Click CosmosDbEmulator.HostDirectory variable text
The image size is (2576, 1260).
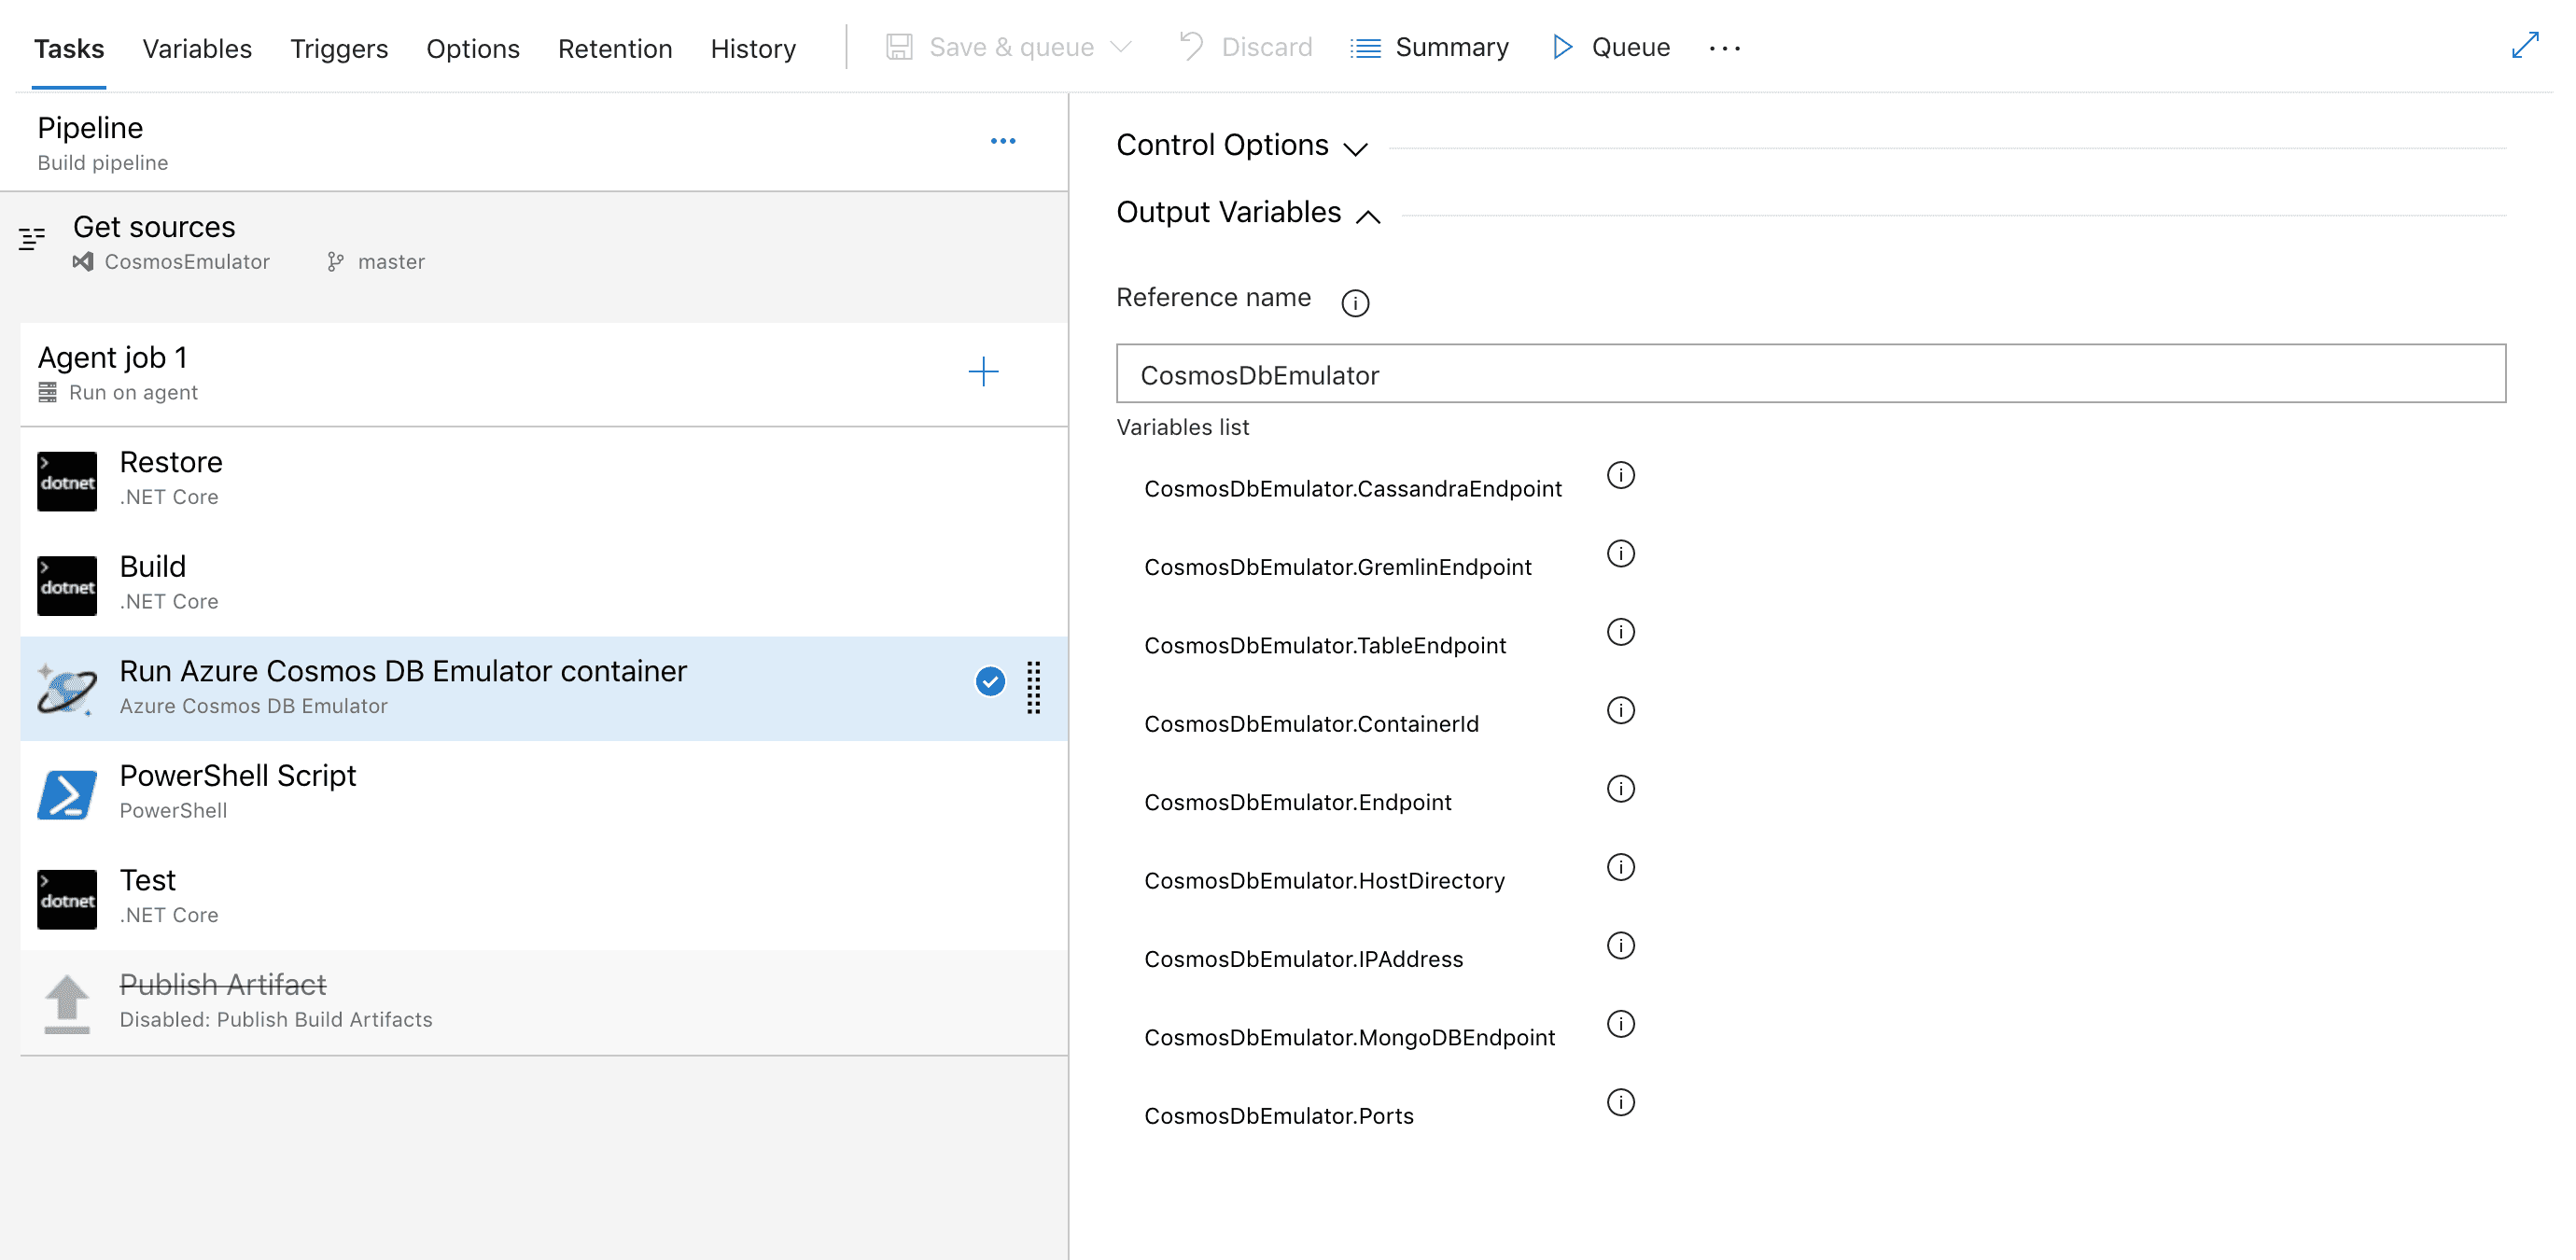tap(1325, 881)
